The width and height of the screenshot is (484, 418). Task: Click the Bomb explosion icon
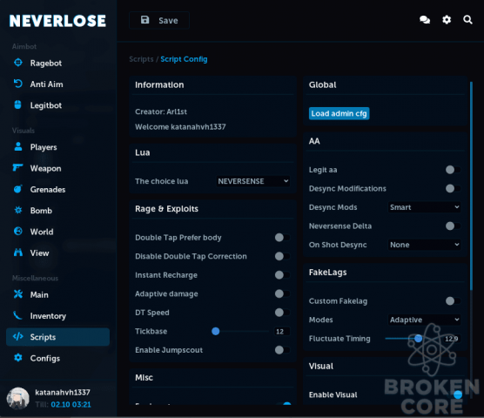tap(18, 210)
